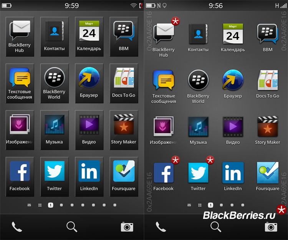Tap the battery indicator on the 9:59 screen

point(7,6)
